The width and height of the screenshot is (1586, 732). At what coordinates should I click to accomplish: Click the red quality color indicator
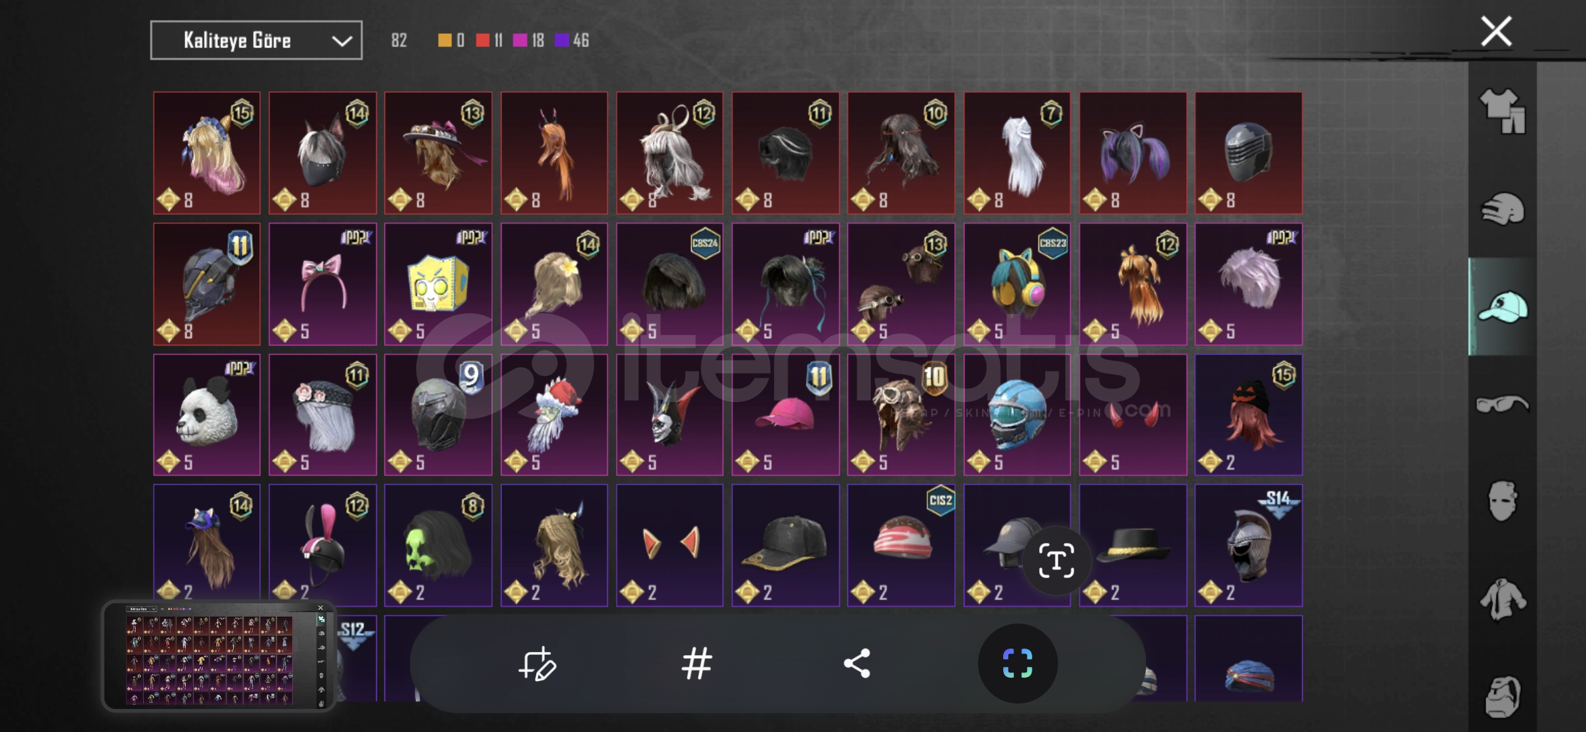483,41
